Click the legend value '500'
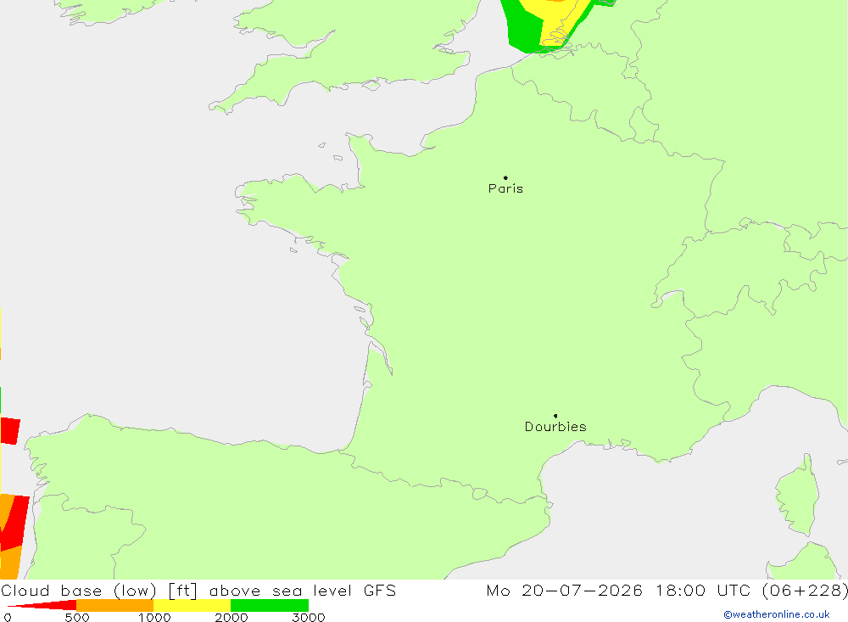Viewport: 848px width, 622px height. 77,618
